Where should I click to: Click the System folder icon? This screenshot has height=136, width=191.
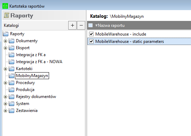pos(11,104)
